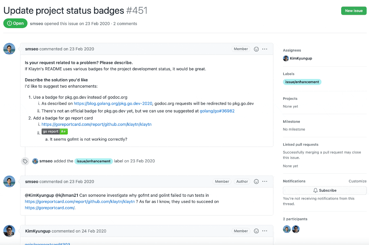Image resolution: width=369 pixels, height=245 pixels.
Task: Click issue/enhancement label in sidebar
Action: click(x=302, y=82)
